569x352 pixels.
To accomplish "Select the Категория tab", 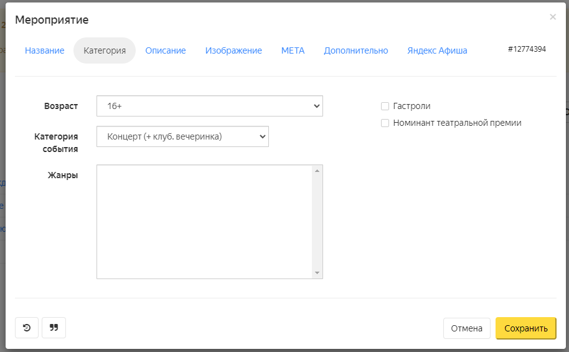I will pos(105,50).
